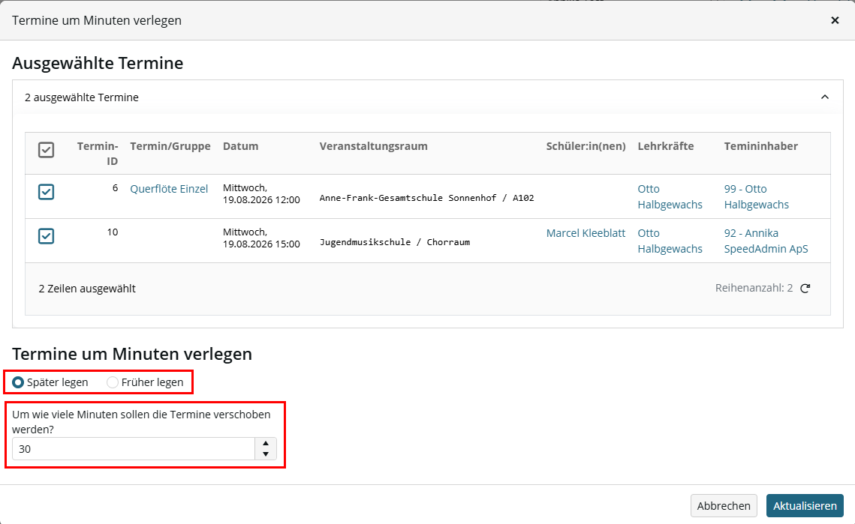Click the date cell Mittwoch, 19.08.2026 15:00

point(261,238)
